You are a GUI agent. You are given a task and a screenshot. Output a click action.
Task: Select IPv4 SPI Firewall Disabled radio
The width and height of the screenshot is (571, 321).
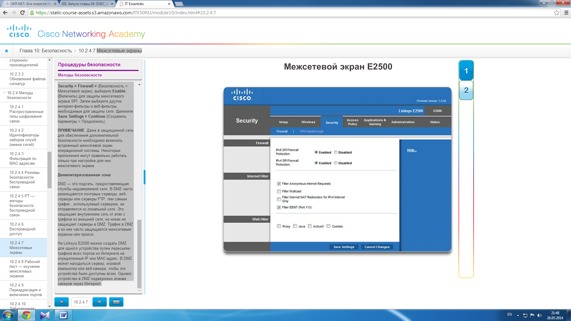(335, 163)
